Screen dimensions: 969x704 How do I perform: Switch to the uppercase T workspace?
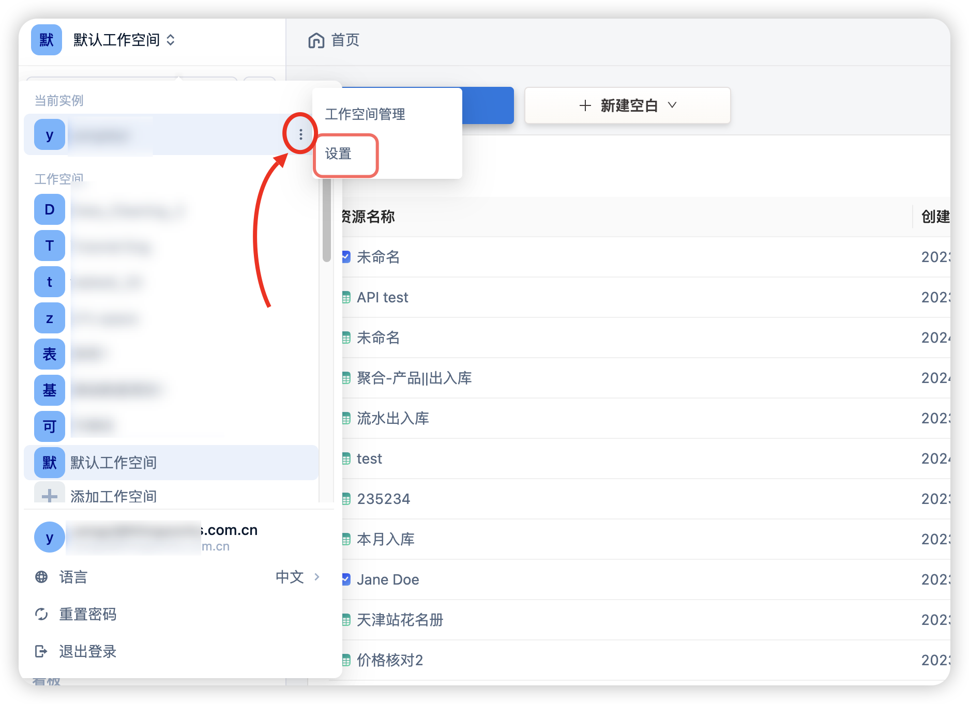(x=50, y=246)
